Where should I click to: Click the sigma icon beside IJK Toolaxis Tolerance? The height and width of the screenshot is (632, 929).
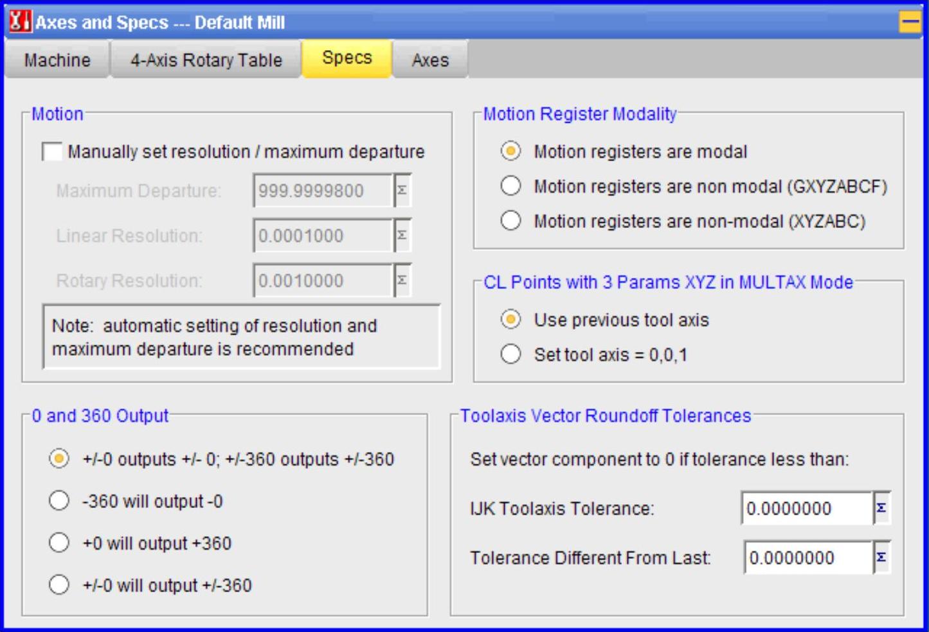click(x=881, y=508)
